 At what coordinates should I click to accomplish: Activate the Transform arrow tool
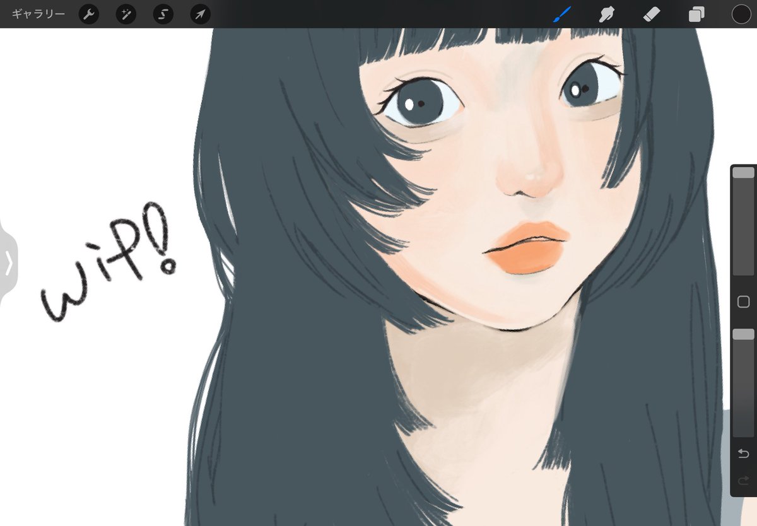point(199,14)
